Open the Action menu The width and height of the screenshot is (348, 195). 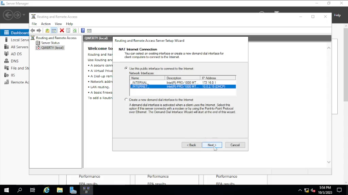click(46, 24)
